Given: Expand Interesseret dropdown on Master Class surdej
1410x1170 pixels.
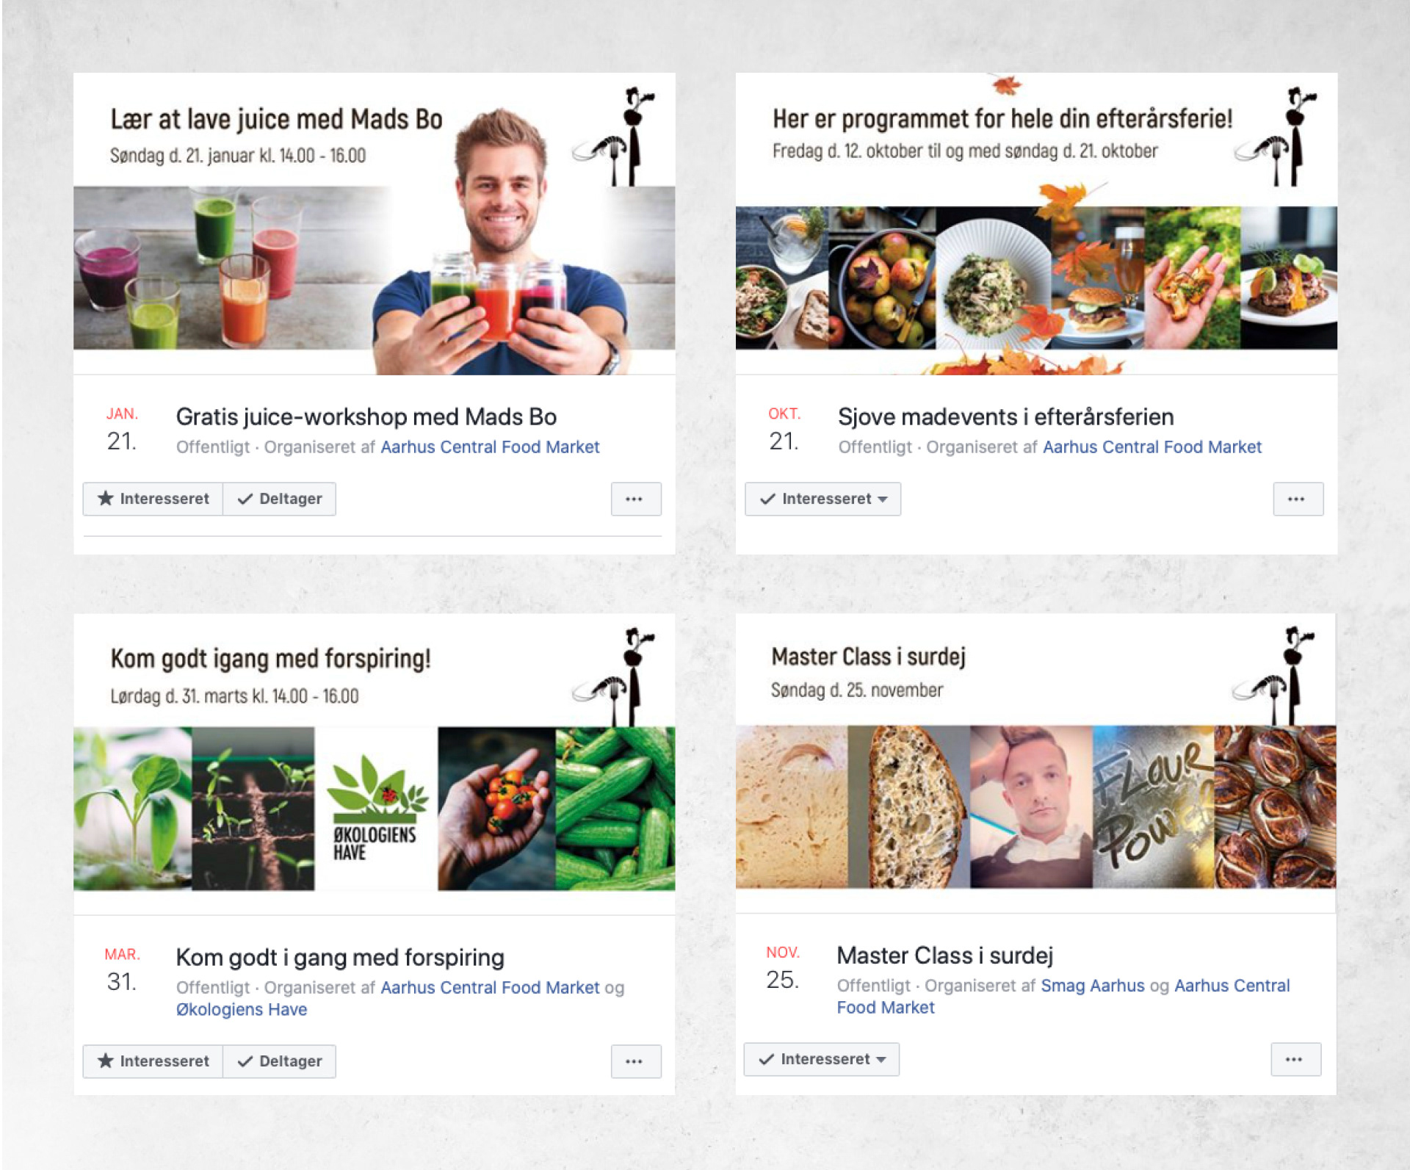Looking at the screenshot, I should [x=821, y=1059].
